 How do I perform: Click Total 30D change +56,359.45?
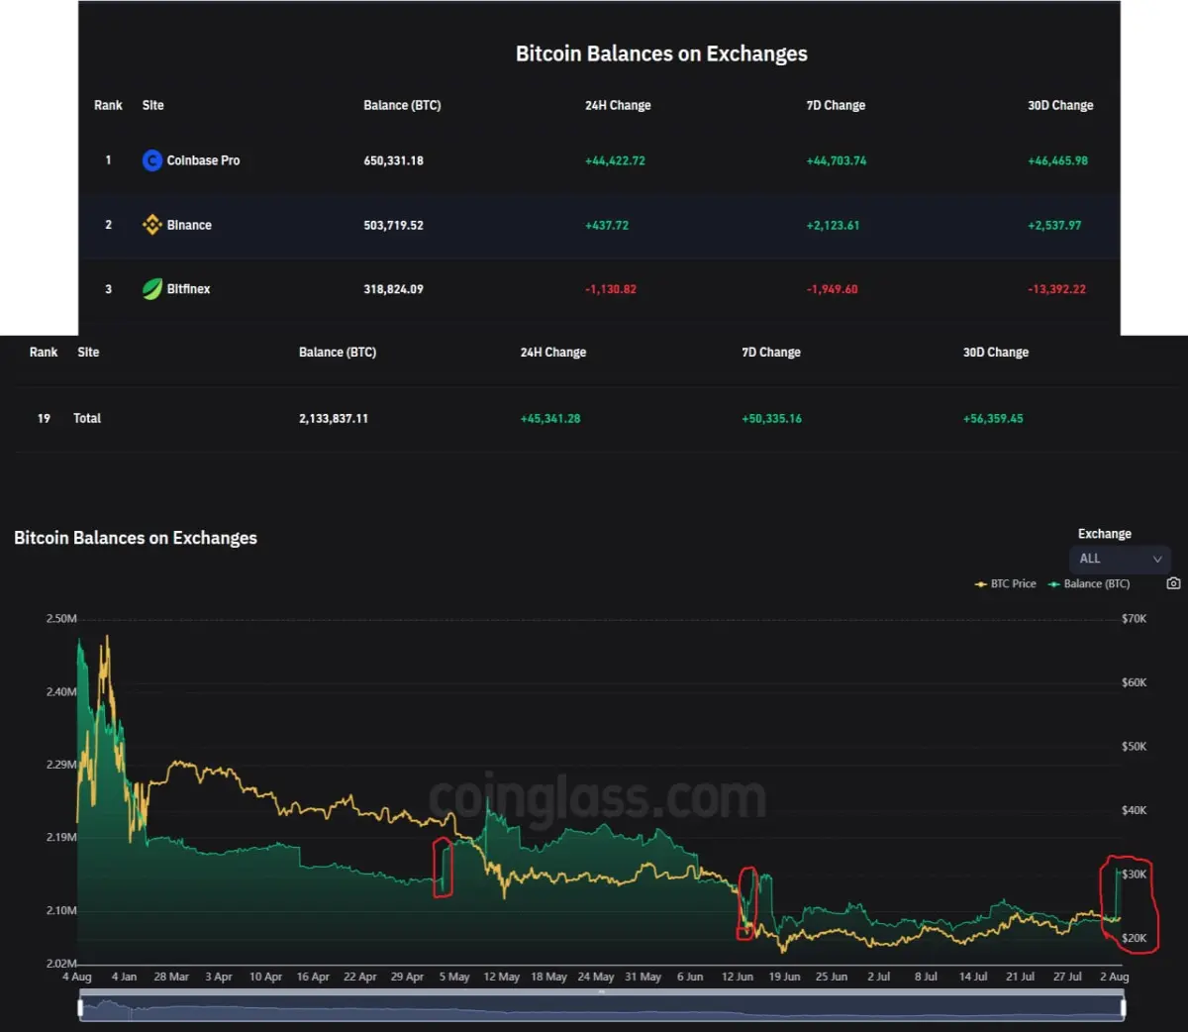pos(993,418)
